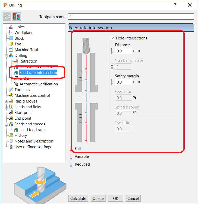The width and height of the screenshot is (198, 204).
Task: Click the Start point icon
Action: pyautogui.click(x=11, y=113)
